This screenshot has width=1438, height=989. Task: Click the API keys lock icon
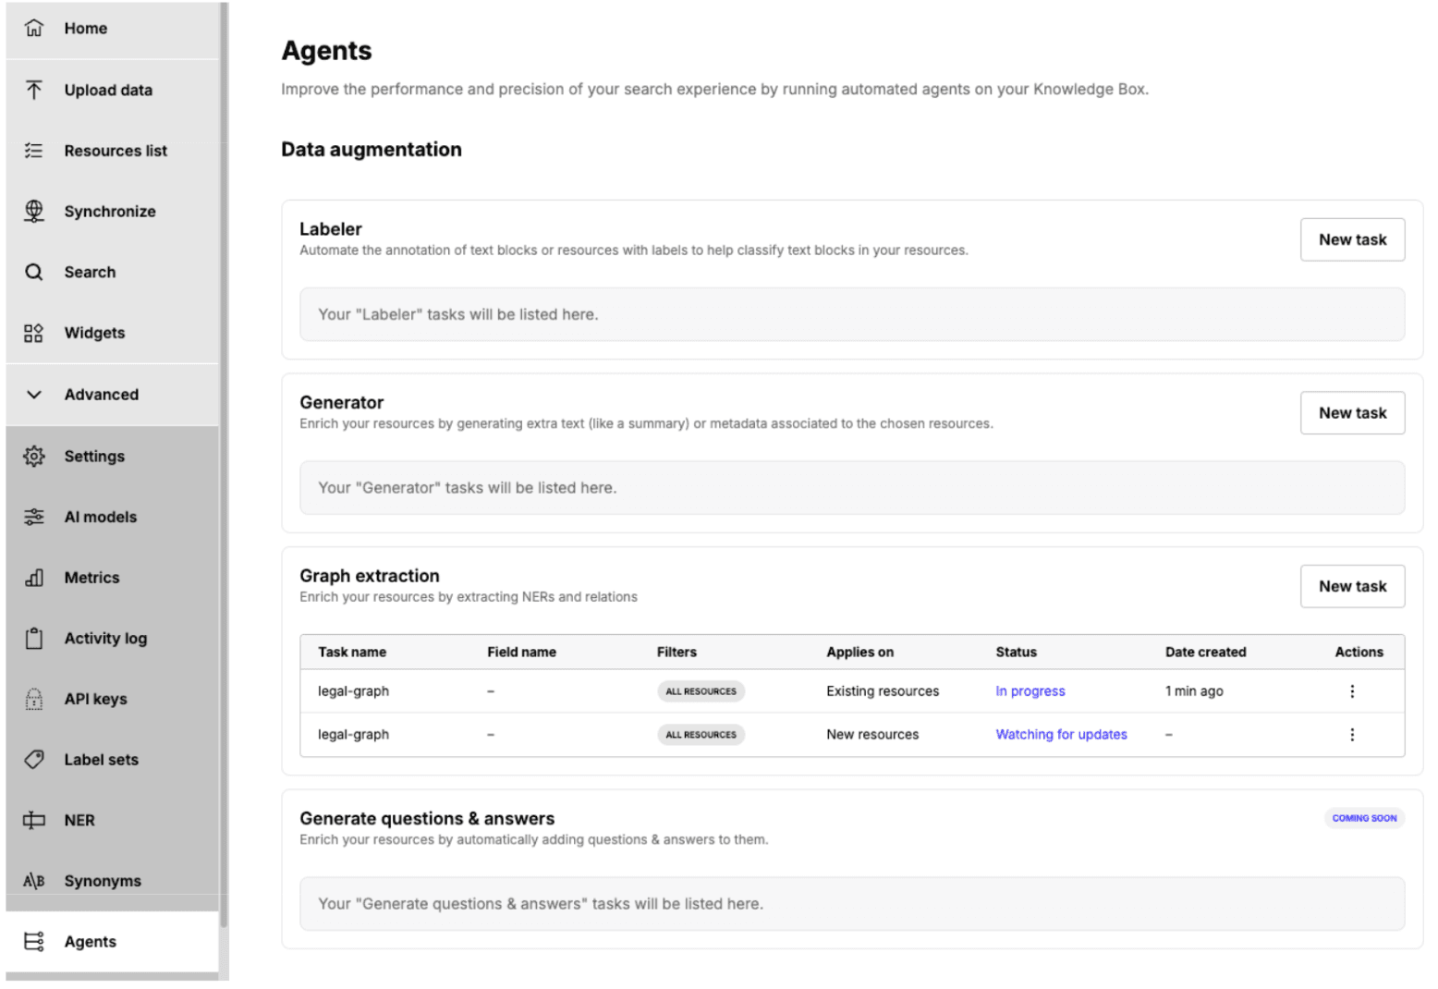(x=34, y=700)
